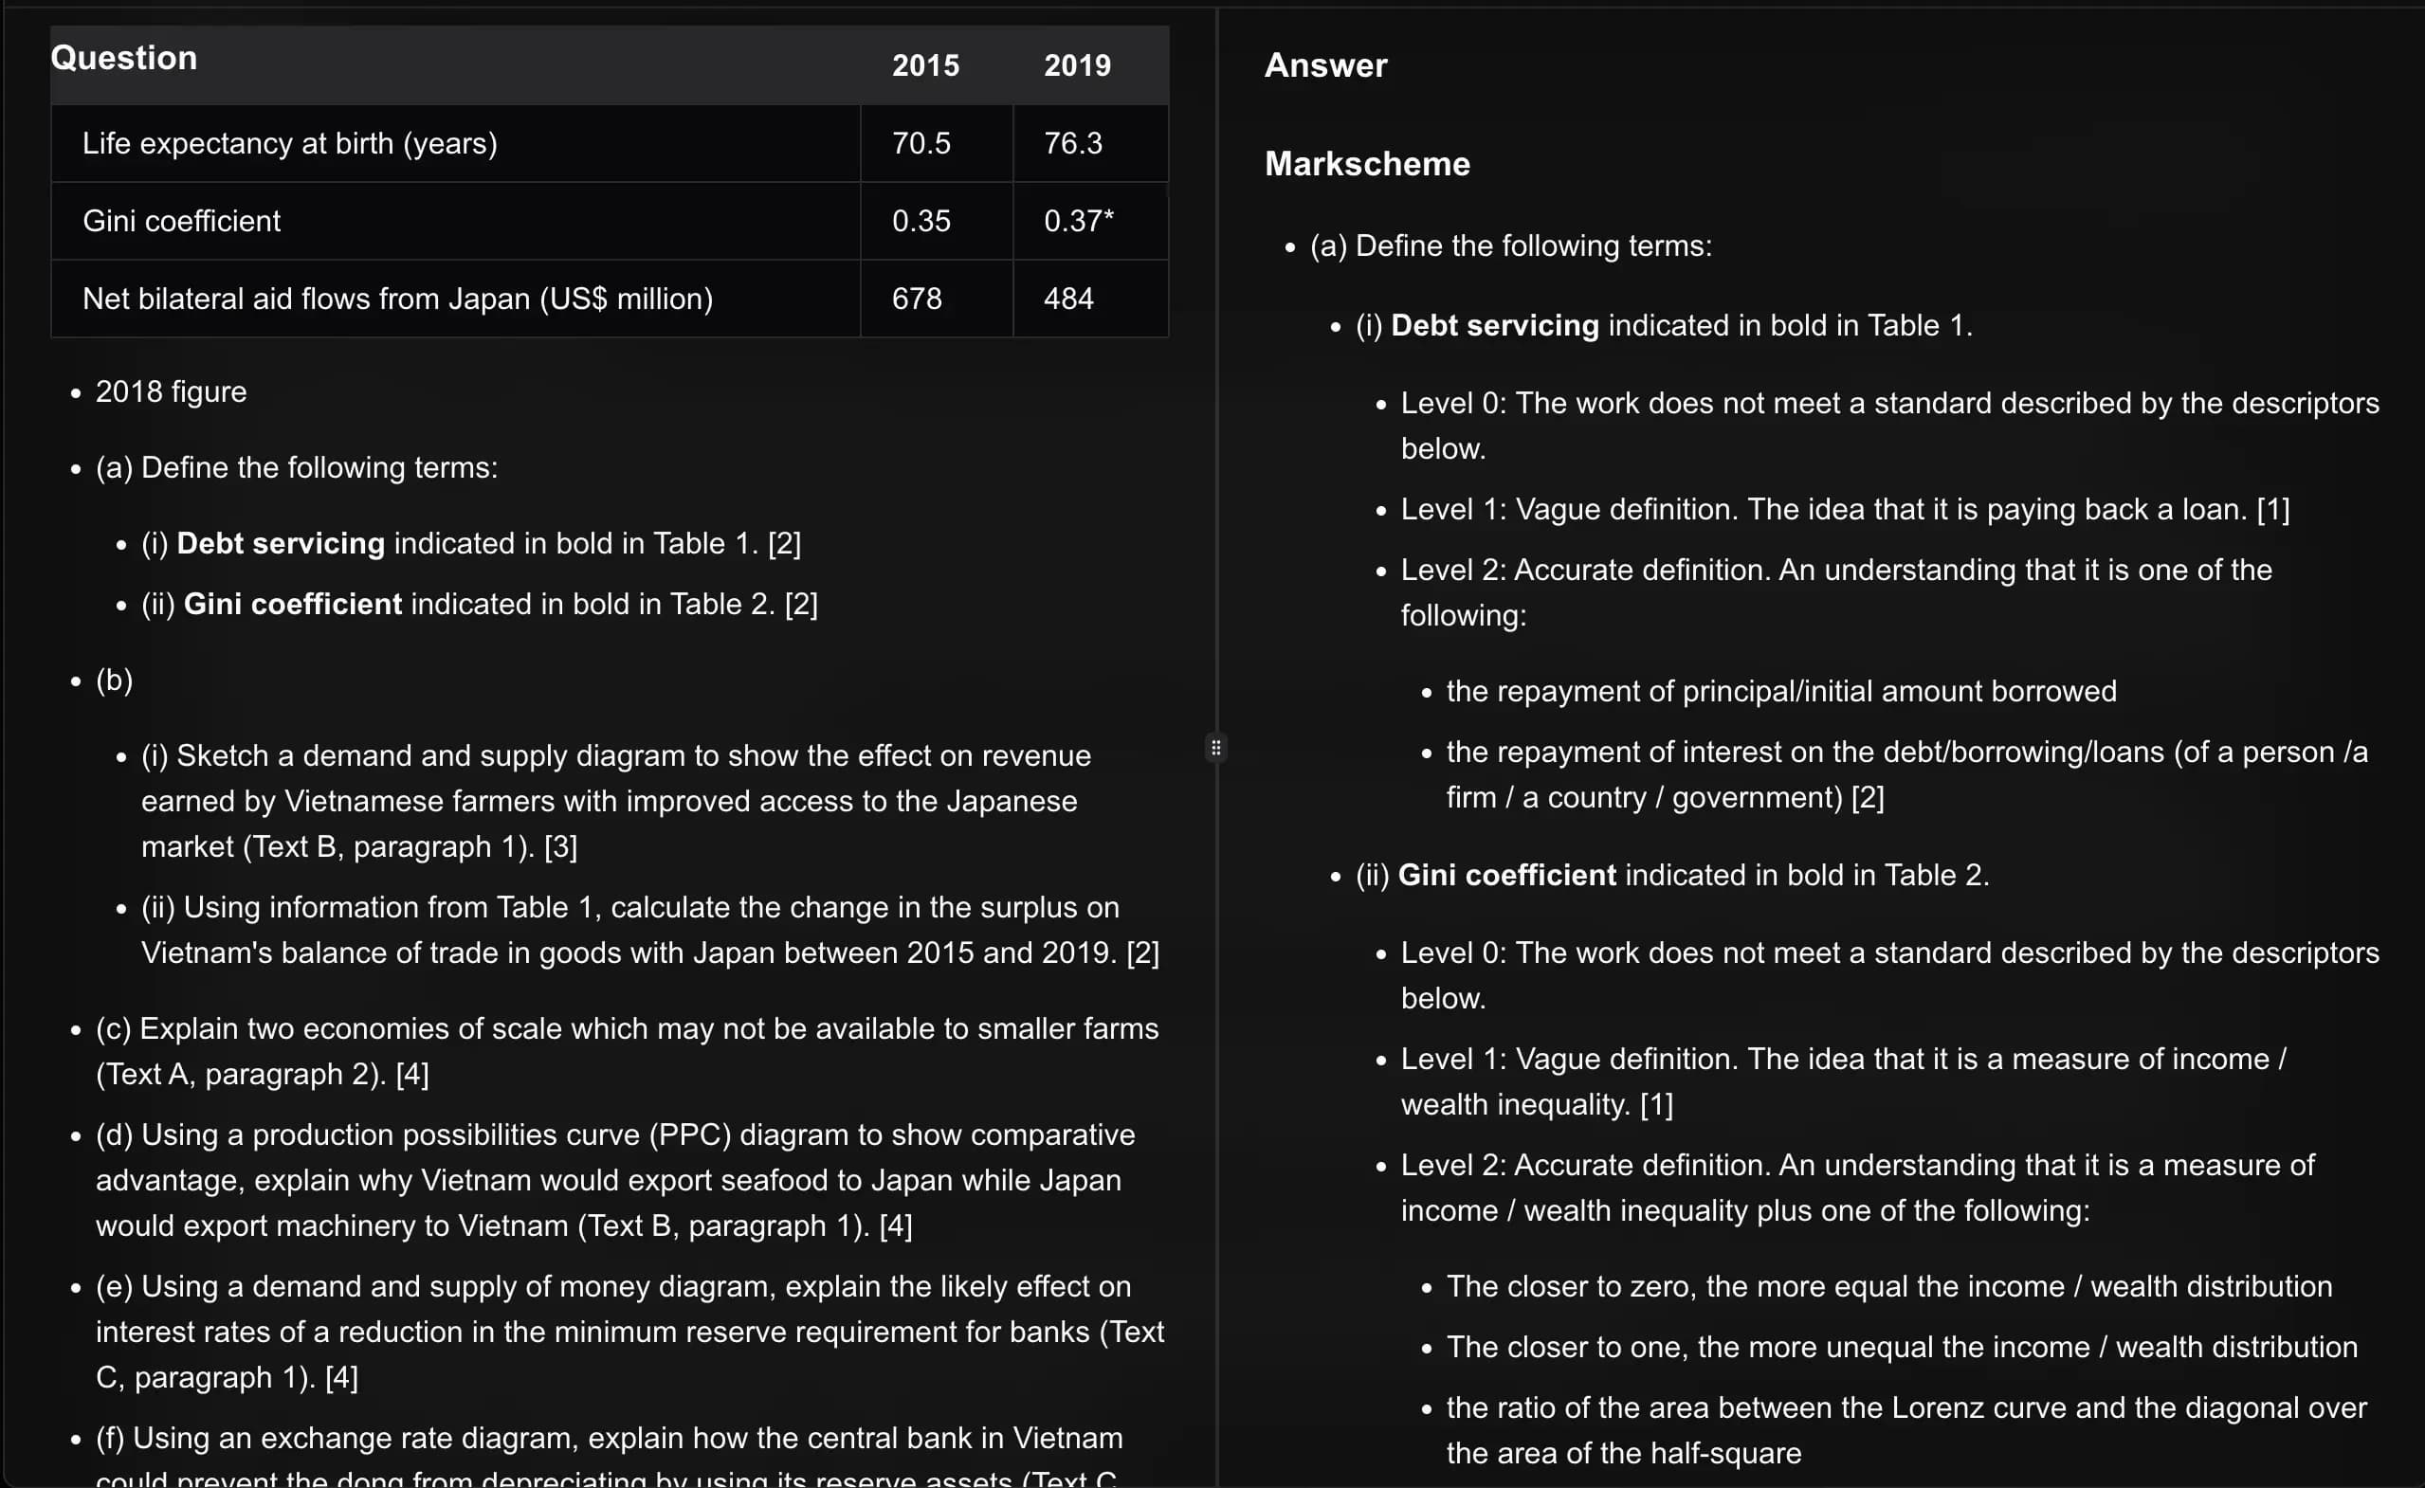Click the Answer heading
Image resolution: width=2425 pixels, height=1488 pixels.
(x=1324, y=66)
